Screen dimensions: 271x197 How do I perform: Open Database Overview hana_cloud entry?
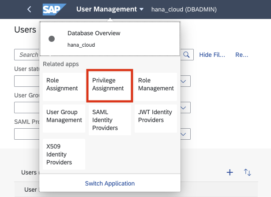[x=110, y=39]
